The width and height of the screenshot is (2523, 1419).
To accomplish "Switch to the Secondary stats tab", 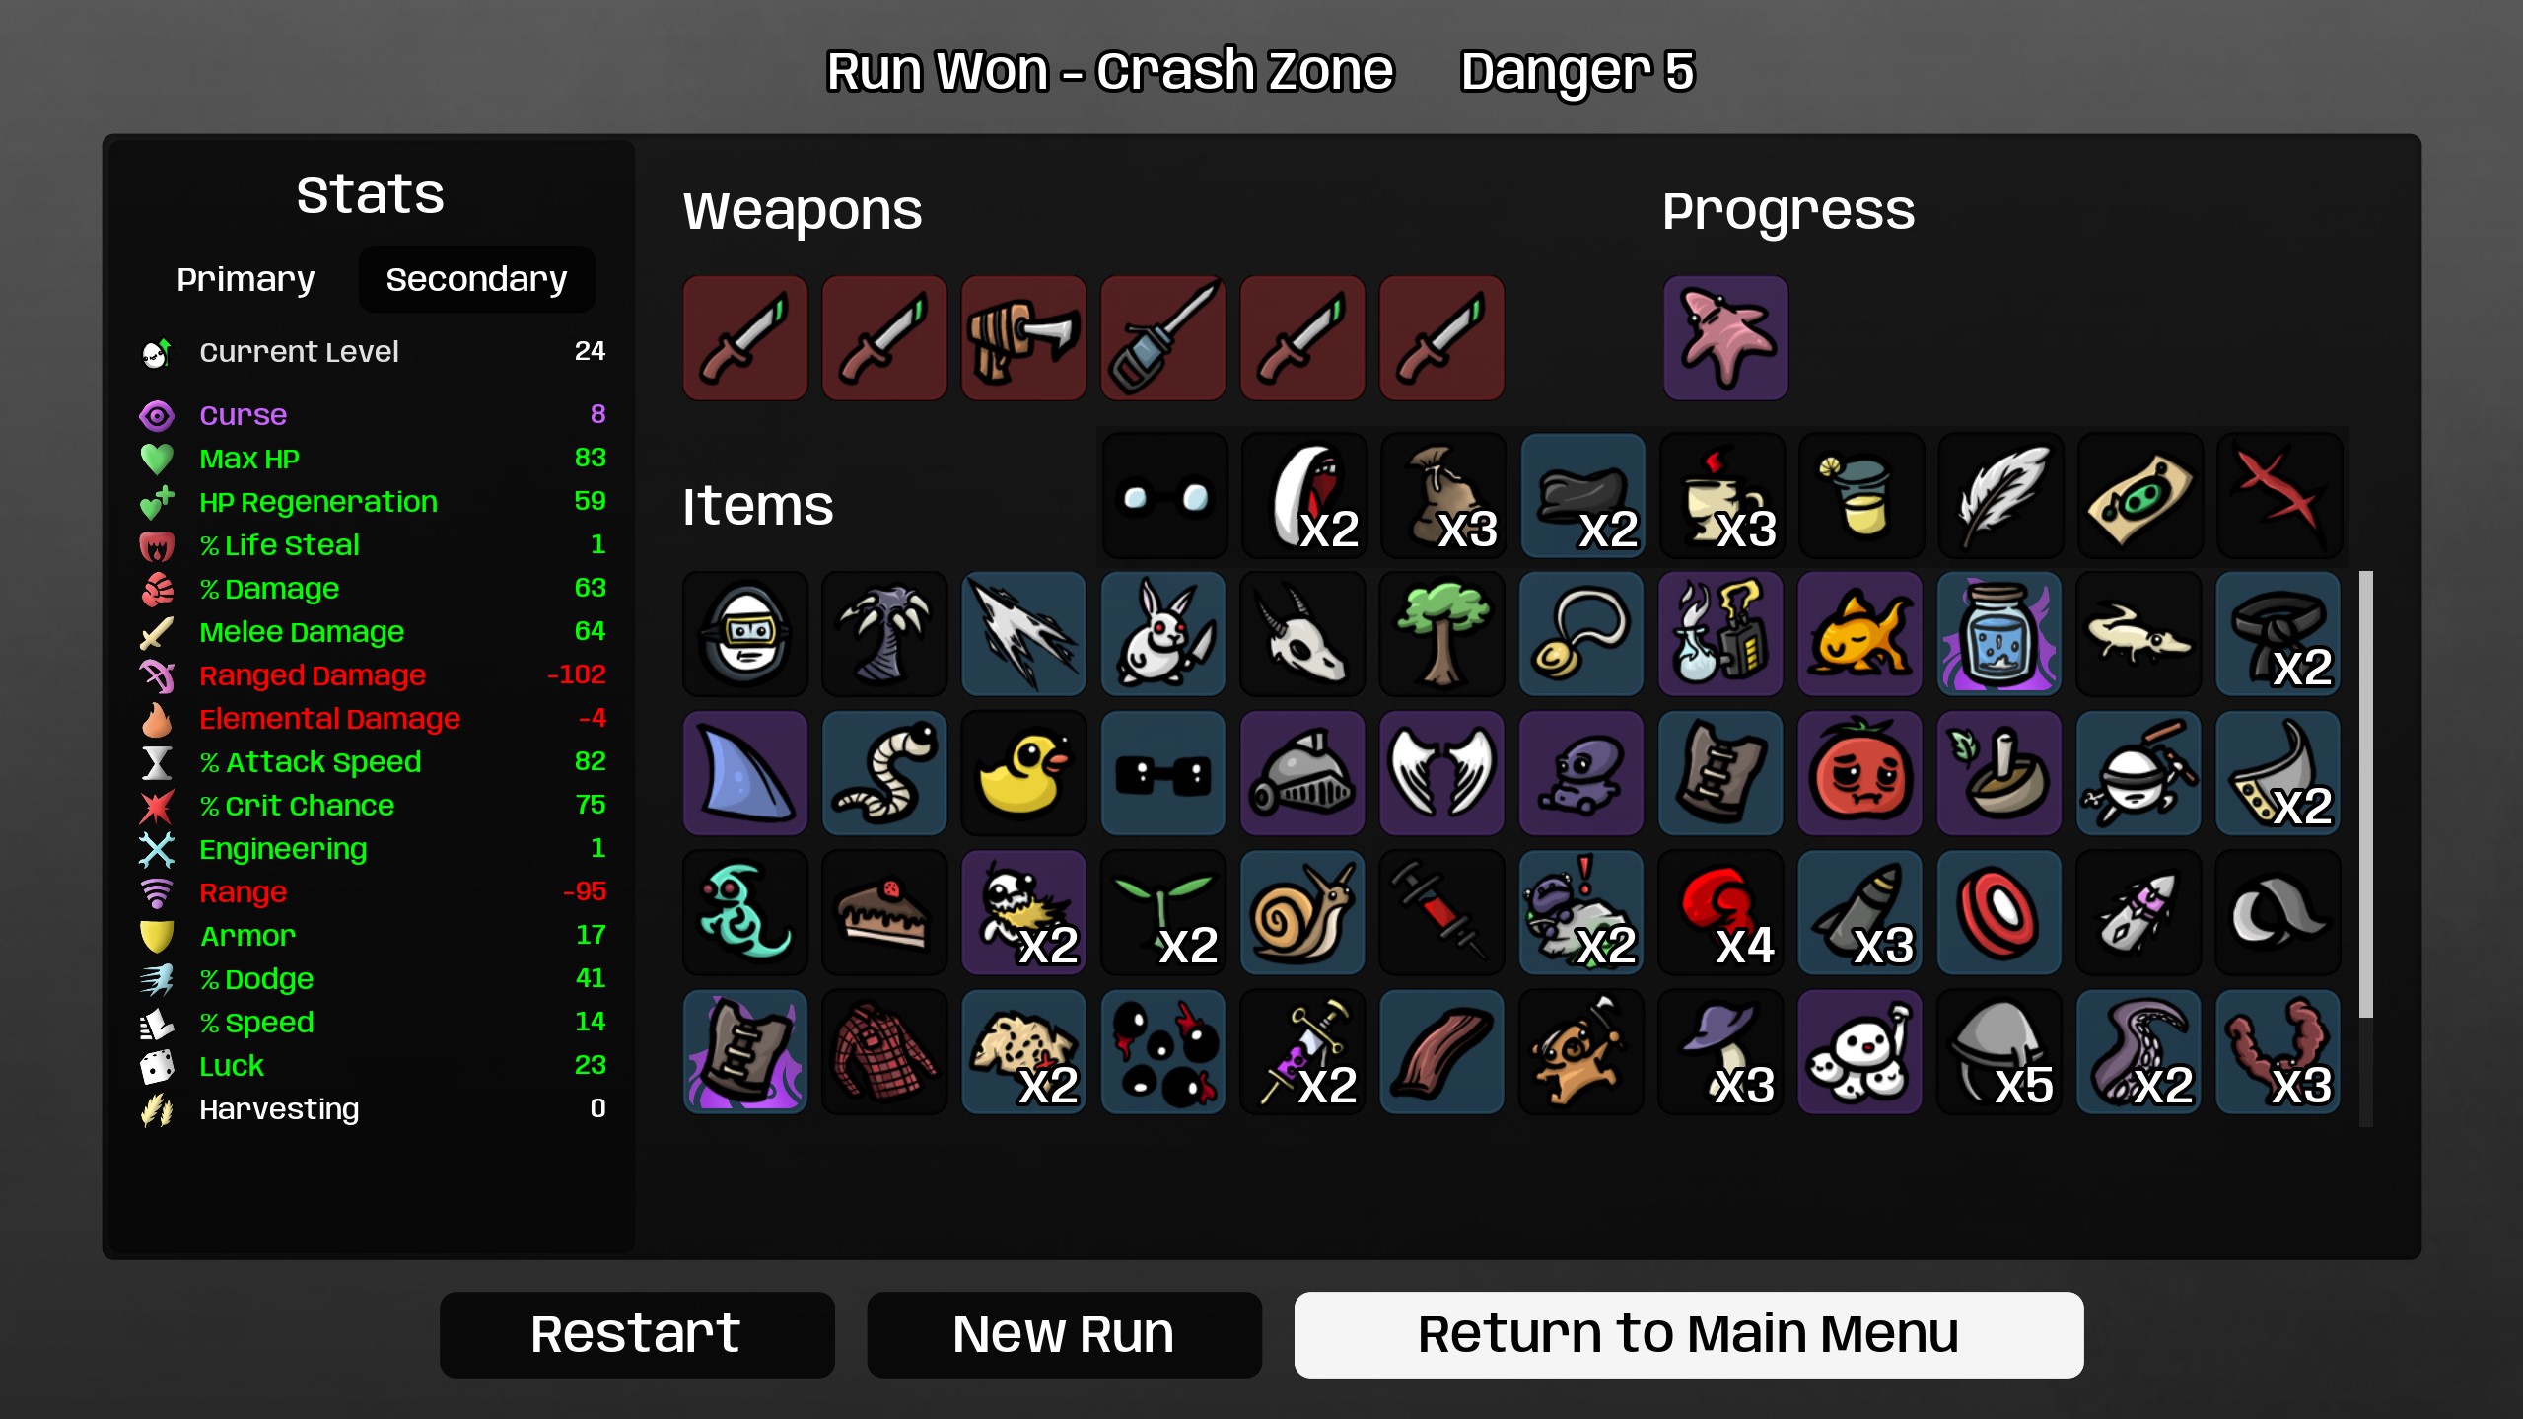I will (x=476, y=279).
